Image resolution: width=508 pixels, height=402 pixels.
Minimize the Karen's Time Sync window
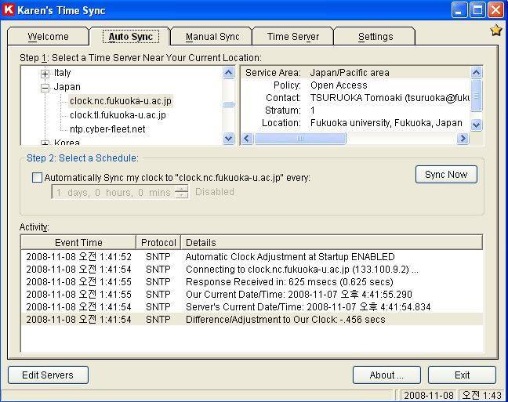(459, 10)
